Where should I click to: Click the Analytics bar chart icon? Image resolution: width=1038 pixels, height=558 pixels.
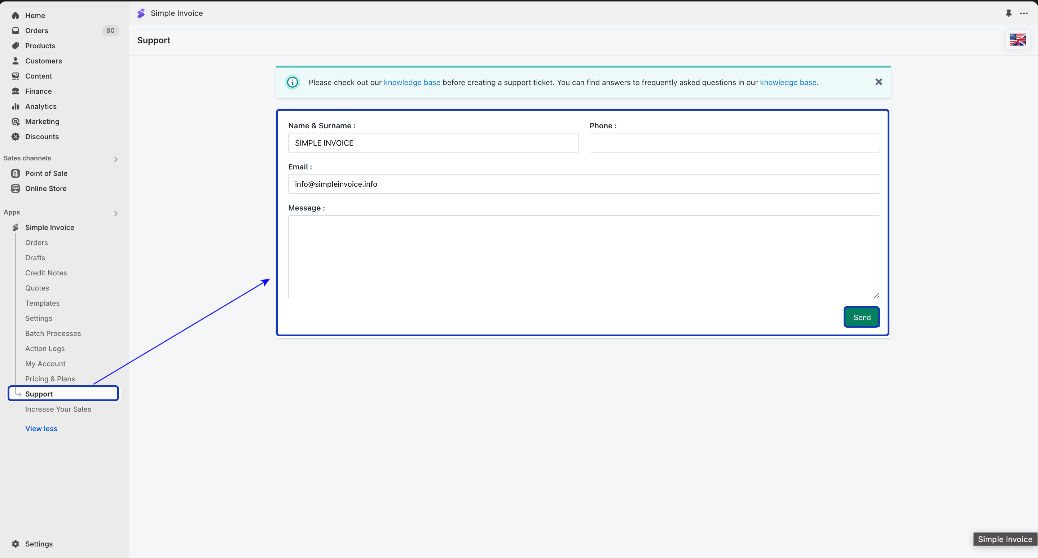[15, 106]
